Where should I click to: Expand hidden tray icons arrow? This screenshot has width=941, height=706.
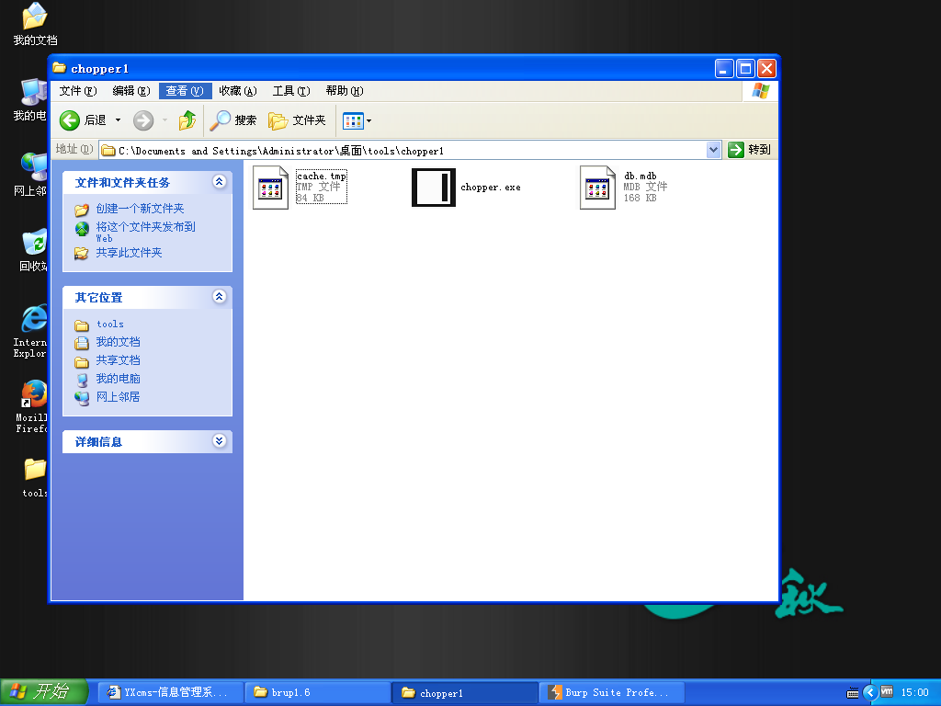coord(869,693)
